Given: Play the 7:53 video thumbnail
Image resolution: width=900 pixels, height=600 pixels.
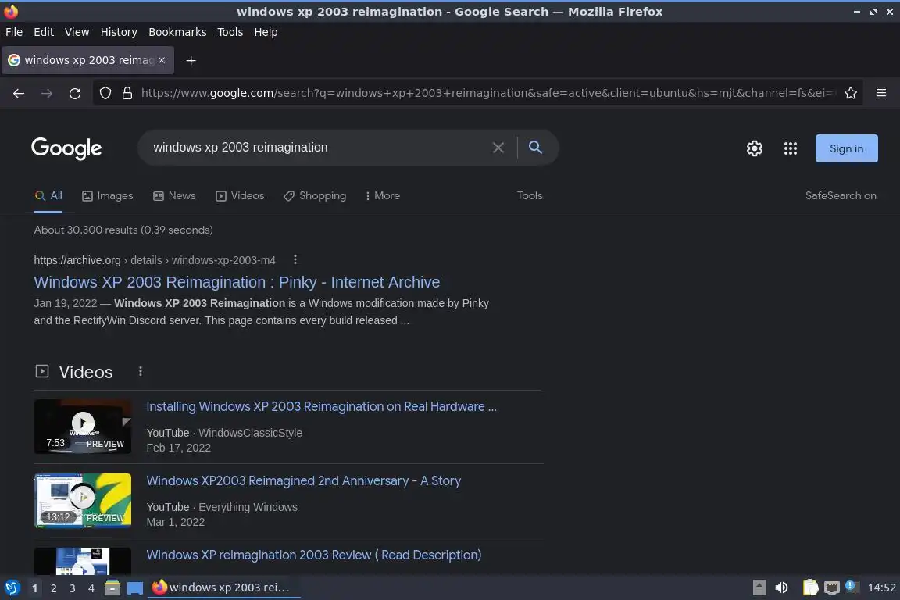Looking at the screenshot, I should 83,426.
